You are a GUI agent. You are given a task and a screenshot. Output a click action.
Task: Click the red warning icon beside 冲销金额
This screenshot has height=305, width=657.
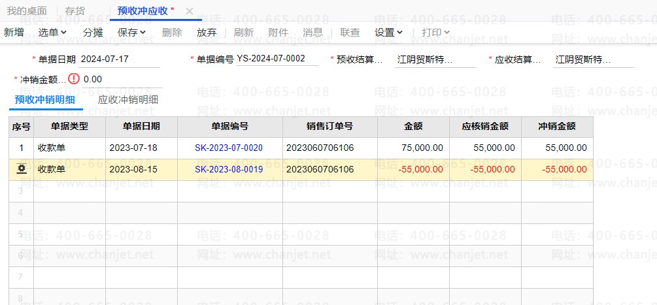[74, 78]
